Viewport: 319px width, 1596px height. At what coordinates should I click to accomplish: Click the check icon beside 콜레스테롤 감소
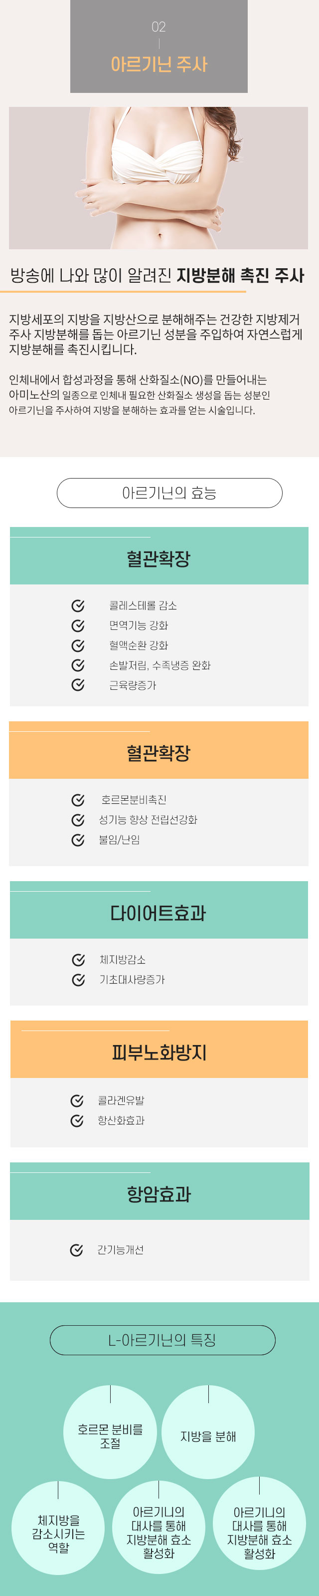click(78, 605)
